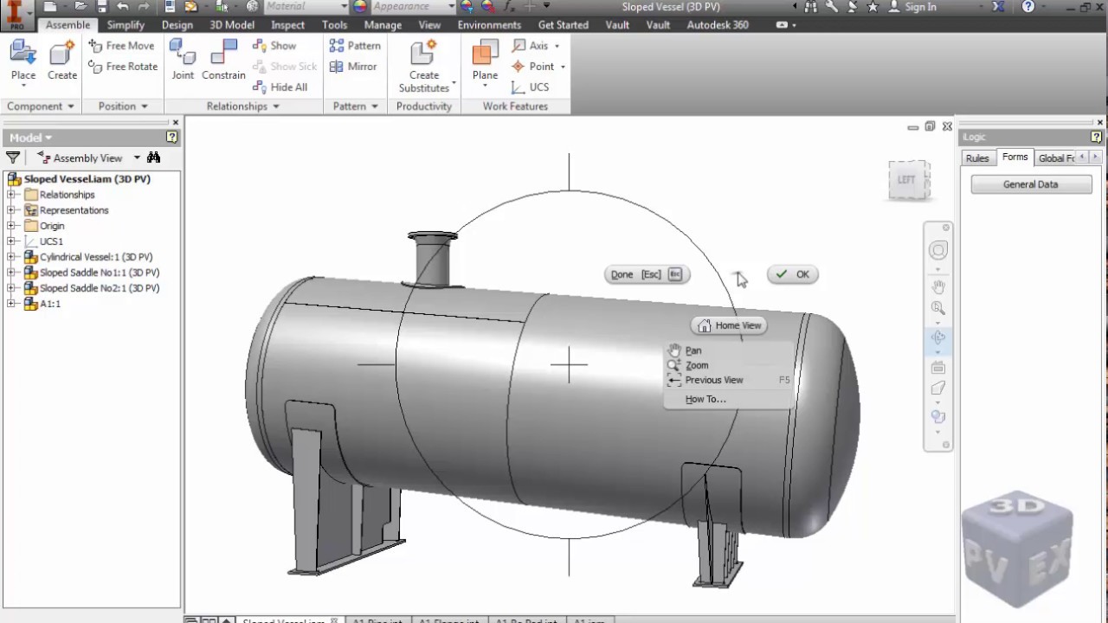Screen dimensions: 1108x623
Task: Open the Simplify ribbon tab
Action: tap(126, 25)
